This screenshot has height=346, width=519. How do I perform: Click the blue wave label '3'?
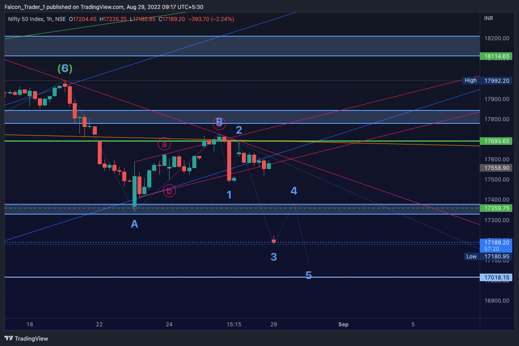tap(274, 257)
